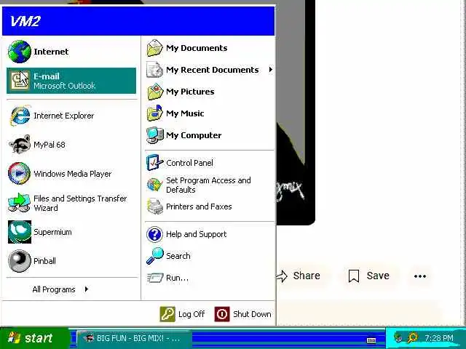Open the MyPal 68 raccoon icon
The height and width of the screenshot is (349, 466).
pyautogui.click(x=20, y=145)
